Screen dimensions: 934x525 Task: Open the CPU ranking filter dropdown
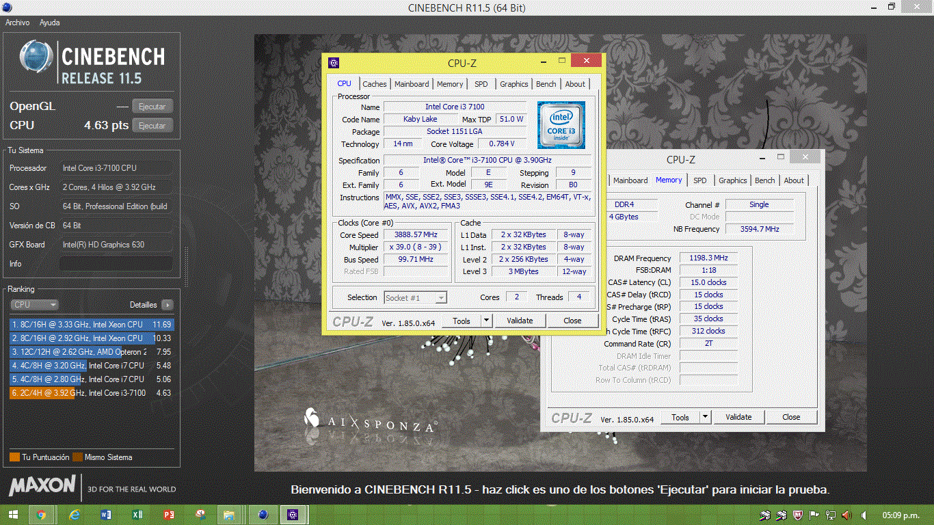point(34,305)
